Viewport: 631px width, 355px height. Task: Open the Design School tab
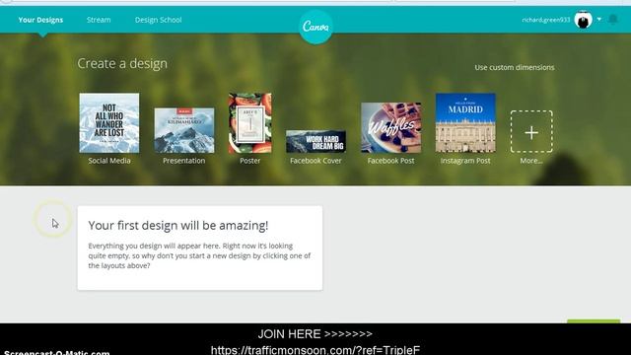(158, 20)
